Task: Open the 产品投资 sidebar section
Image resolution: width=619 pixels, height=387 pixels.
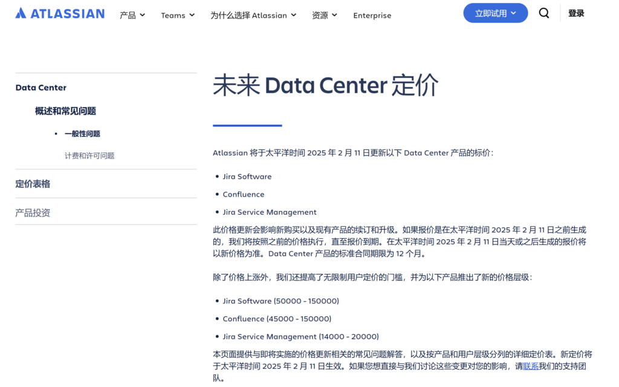Action: [33, 212]
